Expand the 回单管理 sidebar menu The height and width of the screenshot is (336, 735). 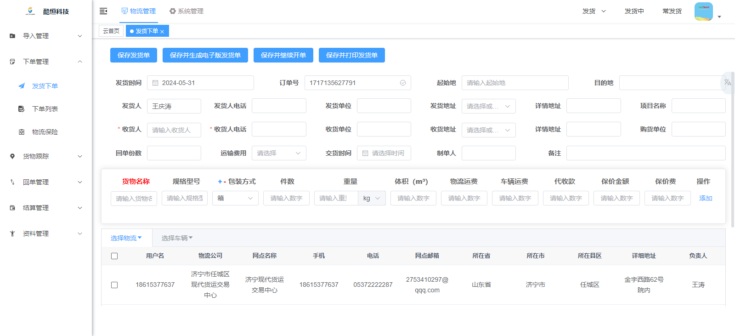(46, 182)
